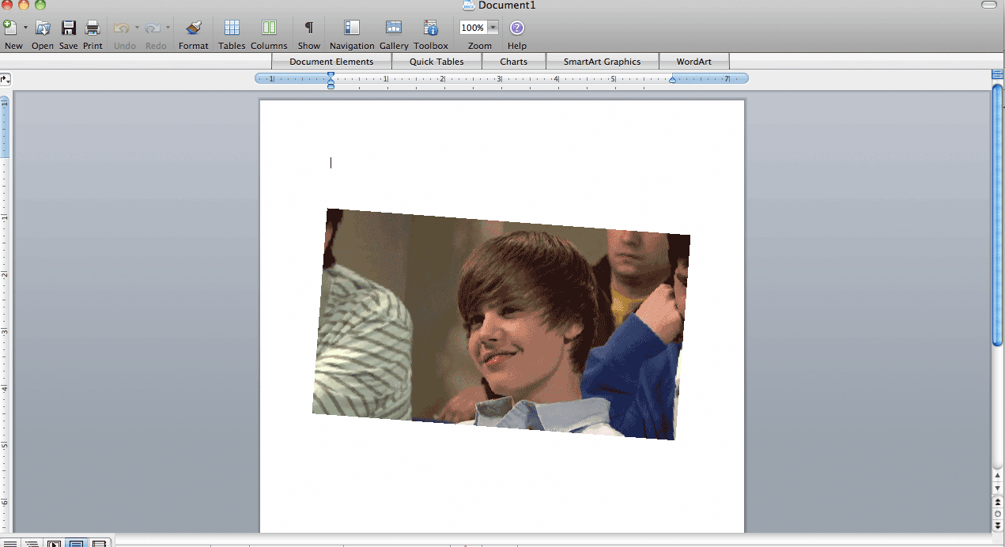
Task: Choose the Columns icon in the toolbar
Action: click(x=269, y=28)
